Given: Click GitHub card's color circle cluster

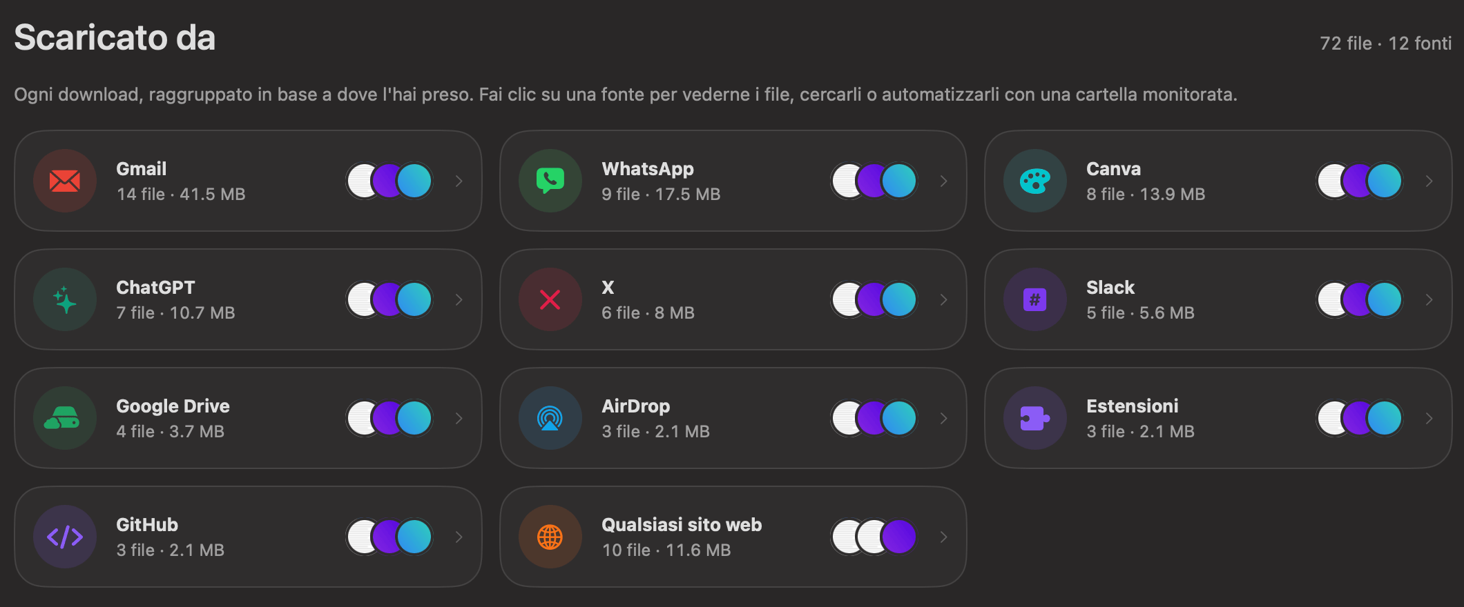Looking at the screenshot, I should click(389, 537).
